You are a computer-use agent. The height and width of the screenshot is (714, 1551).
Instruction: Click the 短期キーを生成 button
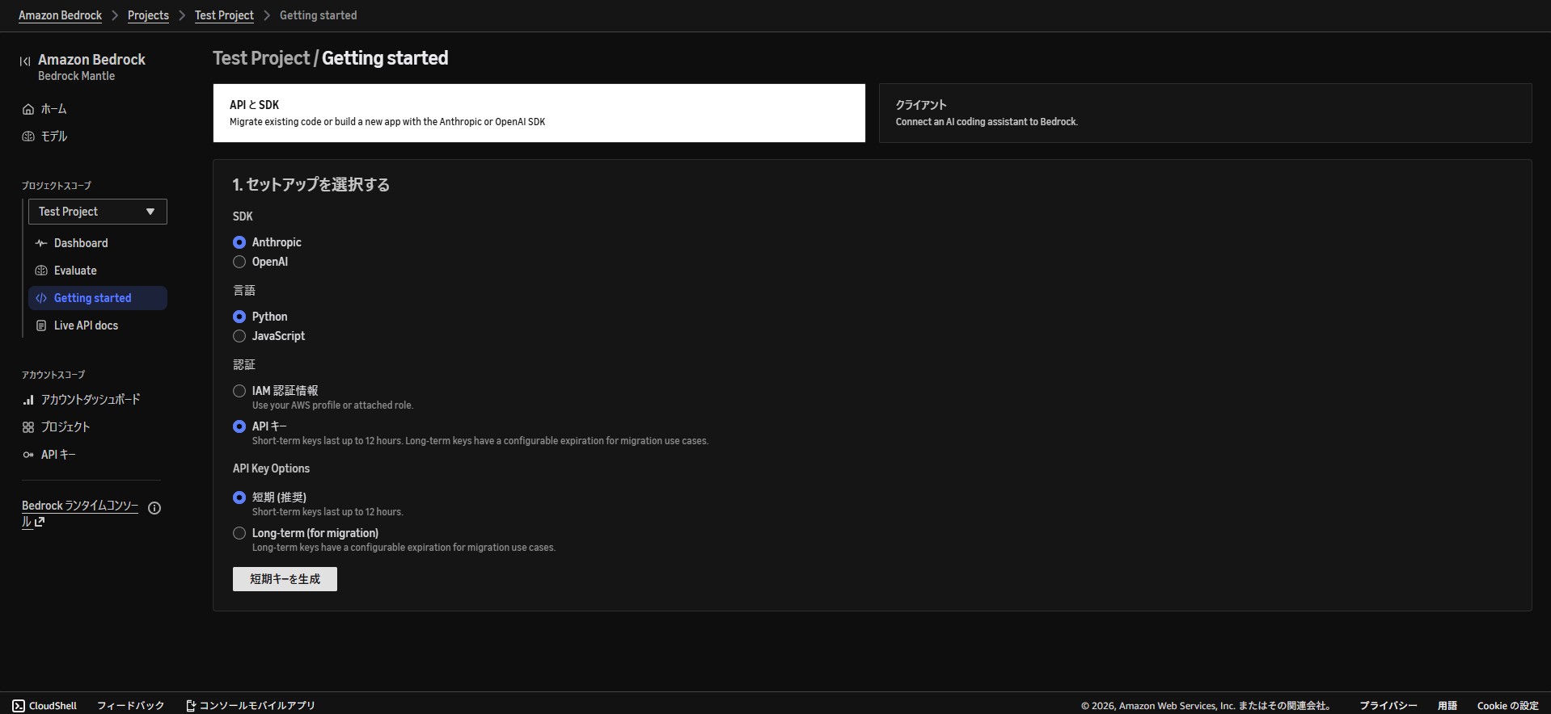click(285, 579)
